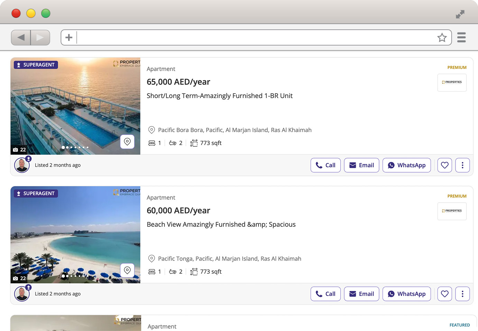The width and height of the screenshot is (478, 331).
Task: Open more options for 60,000 AED listing
Action: pyautogui.click(x=462, y=294)
